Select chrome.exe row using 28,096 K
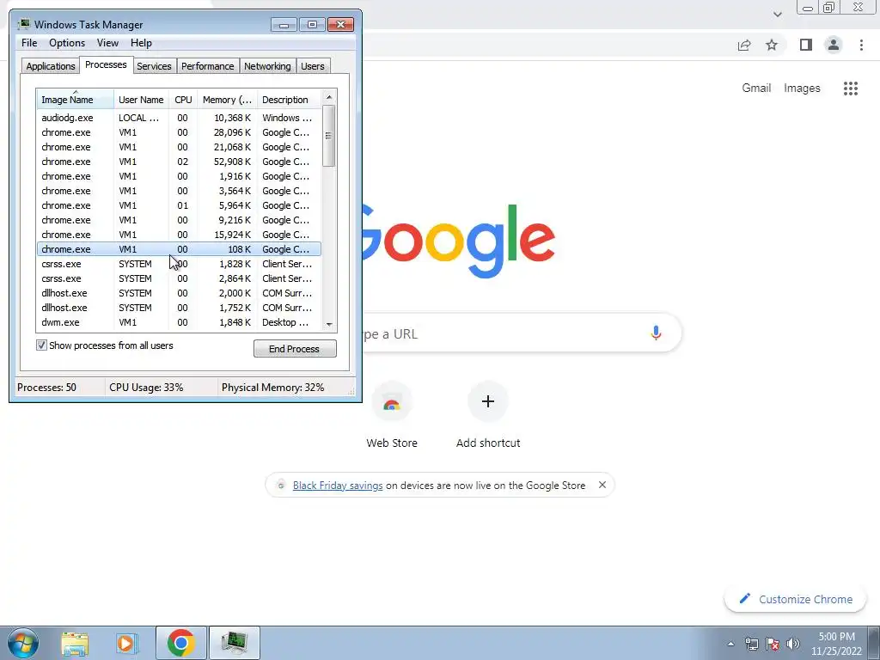This screenshot has height=660, width=880. pos(179,132)
